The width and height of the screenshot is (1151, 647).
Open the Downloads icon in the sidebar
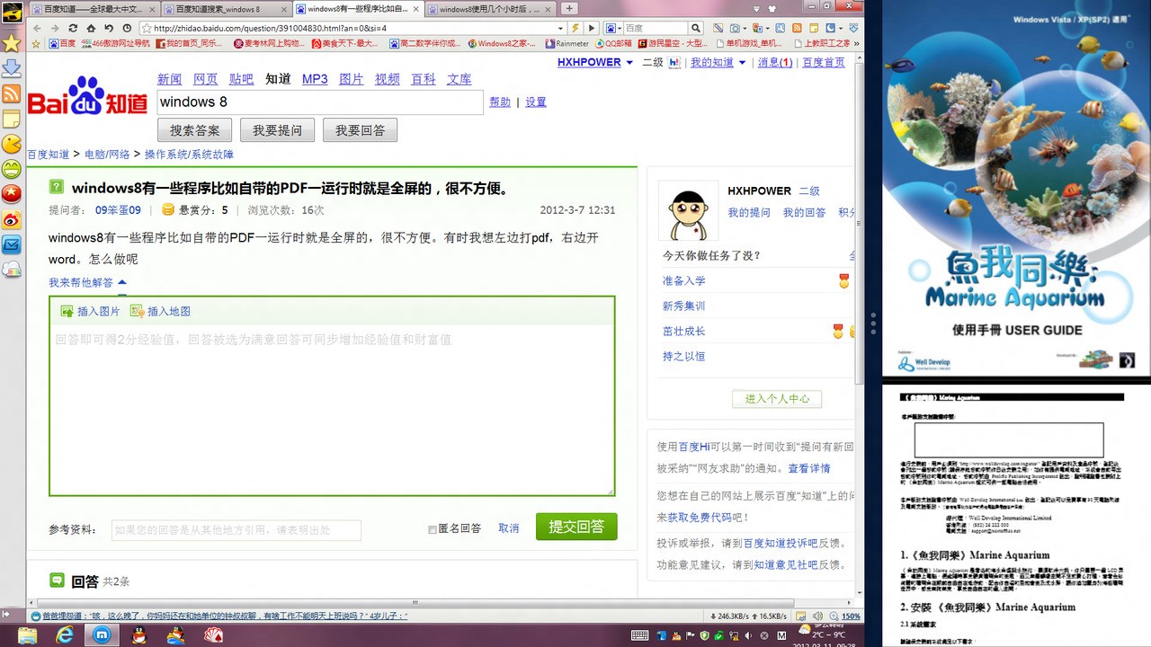pyautogui.click(x=12, y=68)
